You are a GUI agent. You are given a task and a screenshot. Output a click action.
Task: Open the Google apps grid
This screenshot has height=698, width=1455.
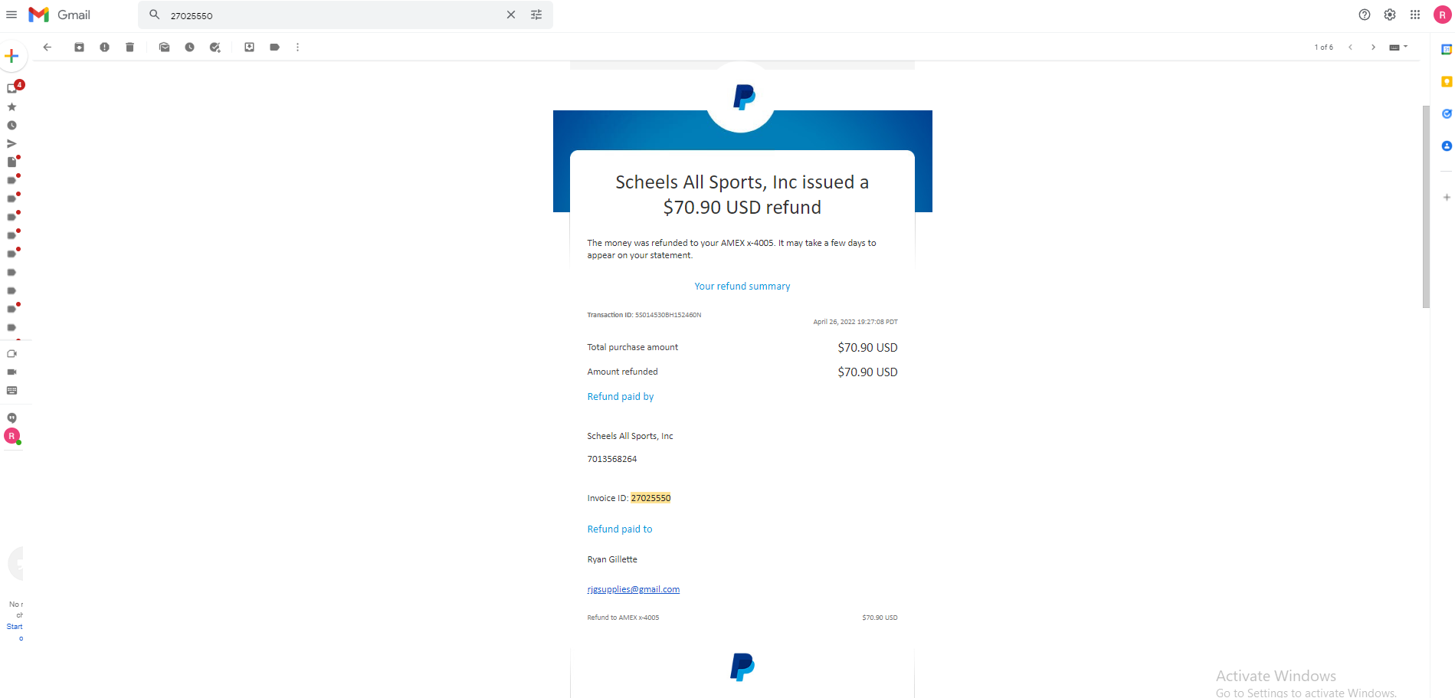pyautogui.click(x=1415, y=15)
